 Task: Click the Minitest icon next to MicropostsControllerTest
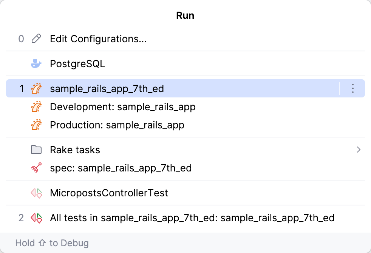(x=37, y=193)
